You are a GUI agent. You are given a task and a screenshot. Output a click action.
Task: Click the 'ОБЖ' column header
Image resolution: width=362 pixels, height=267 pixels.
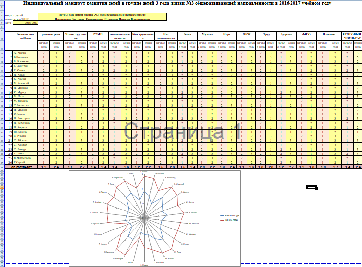coord(247,35)
